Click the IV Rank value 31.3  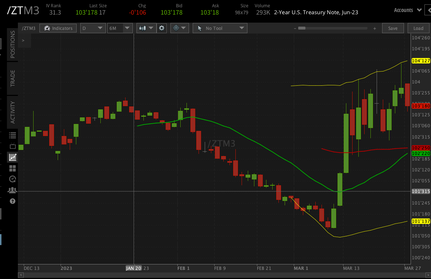(x=55, y=13)
